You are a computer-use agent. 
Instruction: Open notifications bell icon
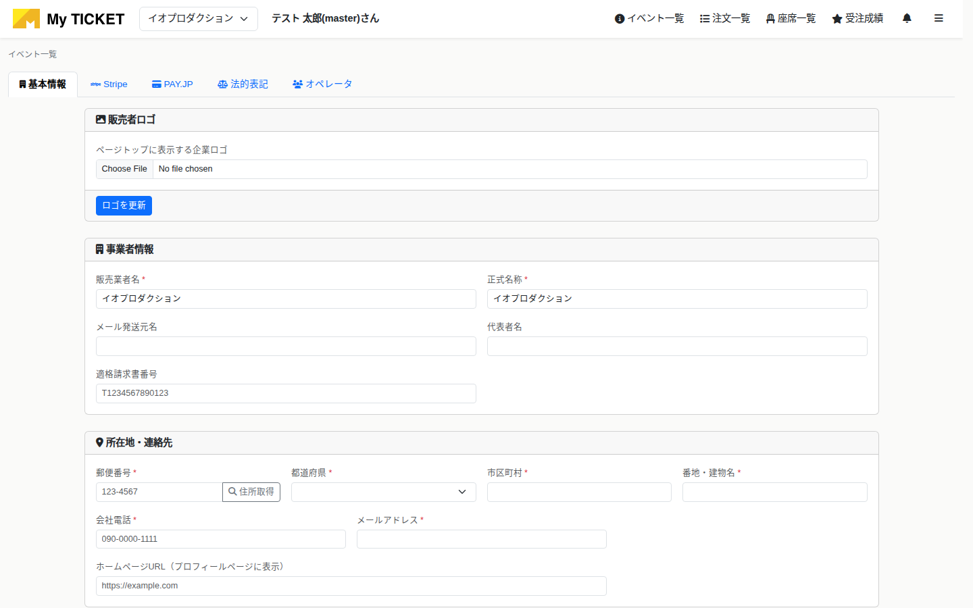(907, 18)
